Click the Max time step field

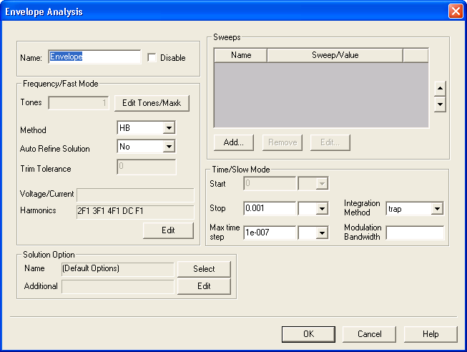coord(270,233)
